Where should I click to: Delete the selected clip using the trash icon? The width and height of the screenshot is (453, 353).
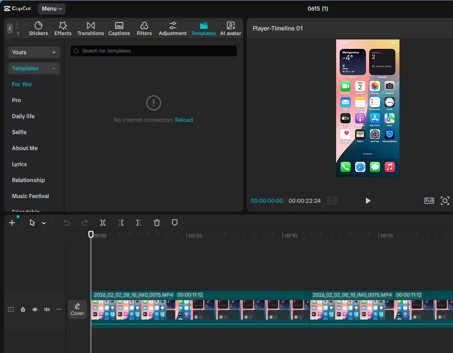click(x=157, y=223)
